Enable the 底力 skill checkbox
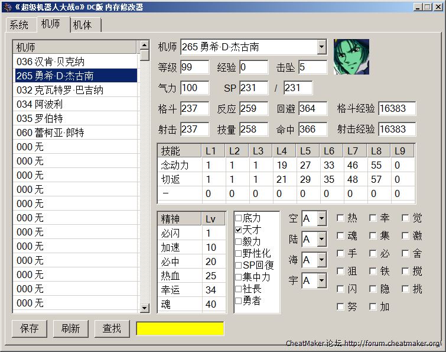The width and height of the screenshot is (446, 352). pyautogui.click(x=239, y=218)
